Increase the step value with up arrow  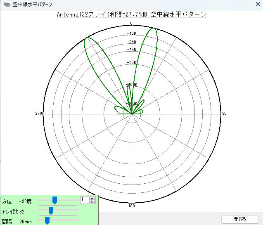92,198
